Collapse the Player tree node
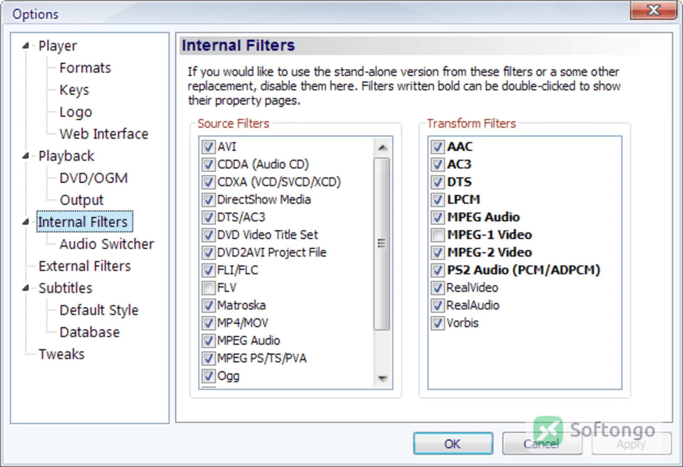The image size is (683, 467). click(x=26, y=46)
